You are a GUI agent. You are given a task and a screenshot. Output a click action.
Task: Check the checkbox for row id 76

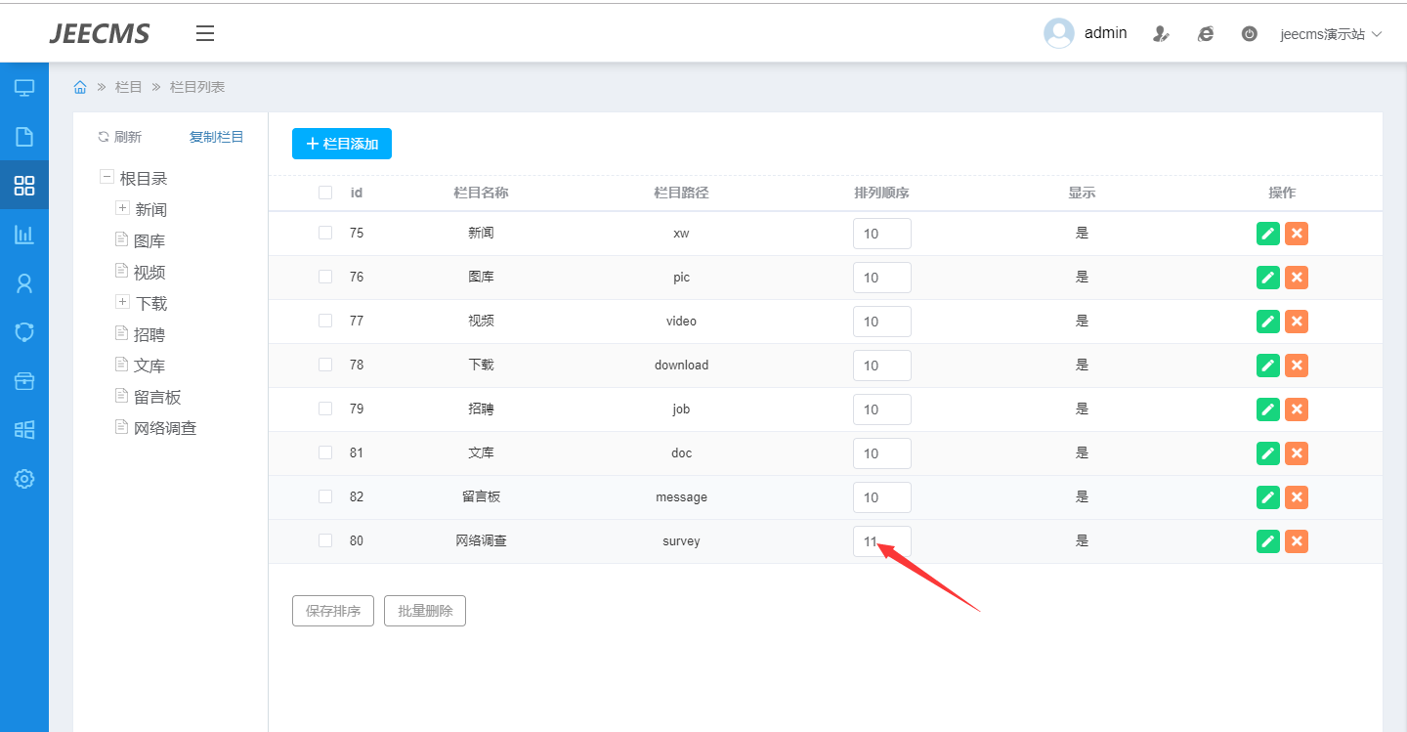pyautogui.click(x=325, y=277)
